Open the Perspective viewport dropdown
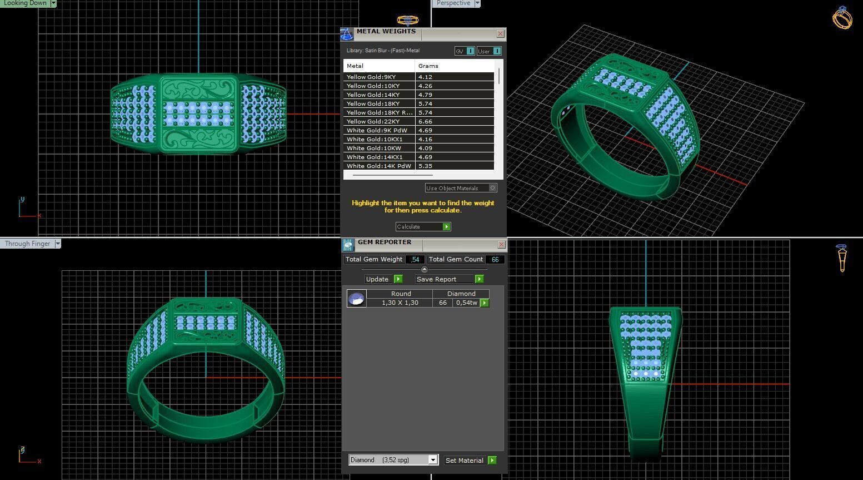The width and height of the screenshot is (863, 480). pos(477,3)
